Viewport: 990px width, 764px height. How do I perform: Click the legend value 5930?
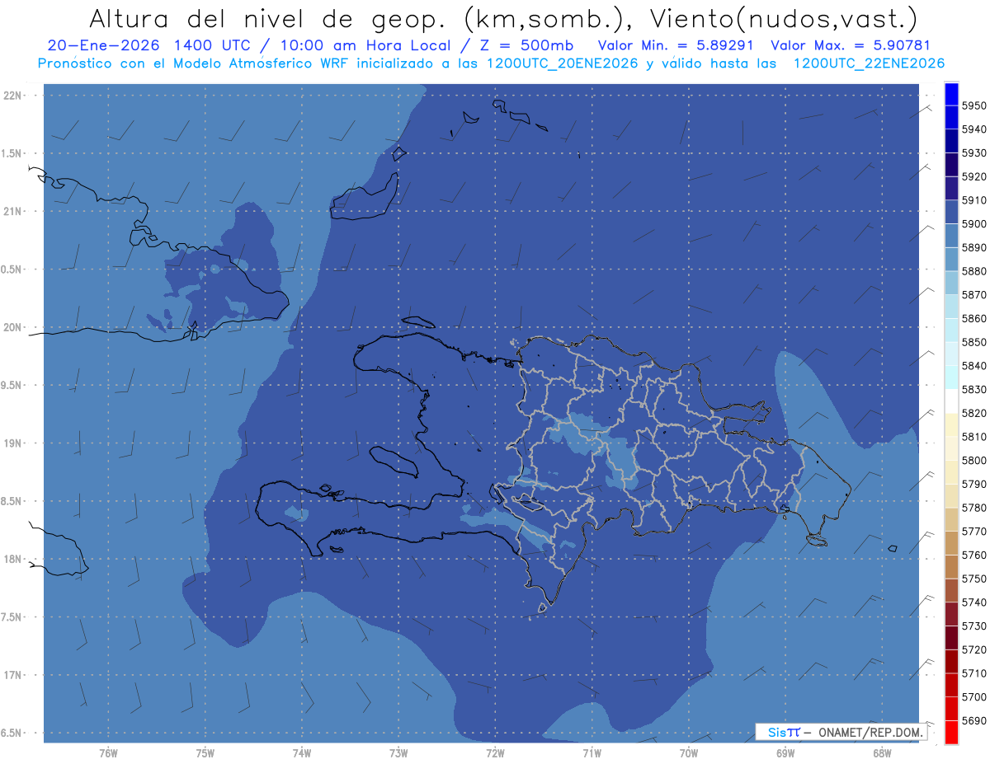pos(973,153)
